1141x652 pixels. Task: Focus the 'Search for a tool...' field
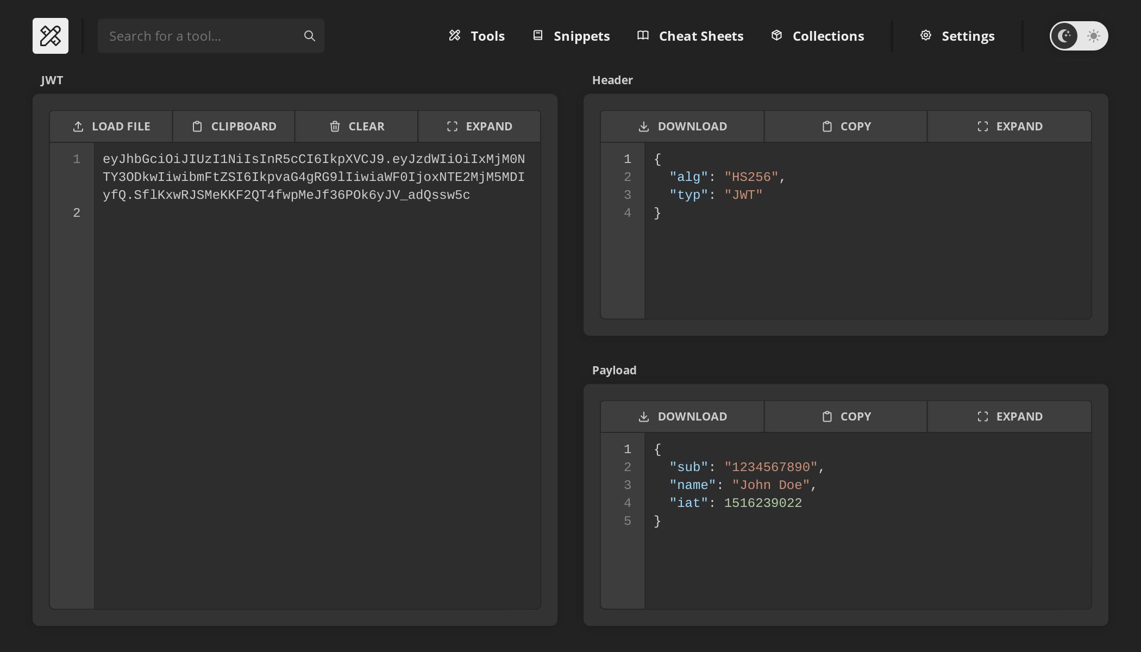pyautogui.click(x=211, y=36)
